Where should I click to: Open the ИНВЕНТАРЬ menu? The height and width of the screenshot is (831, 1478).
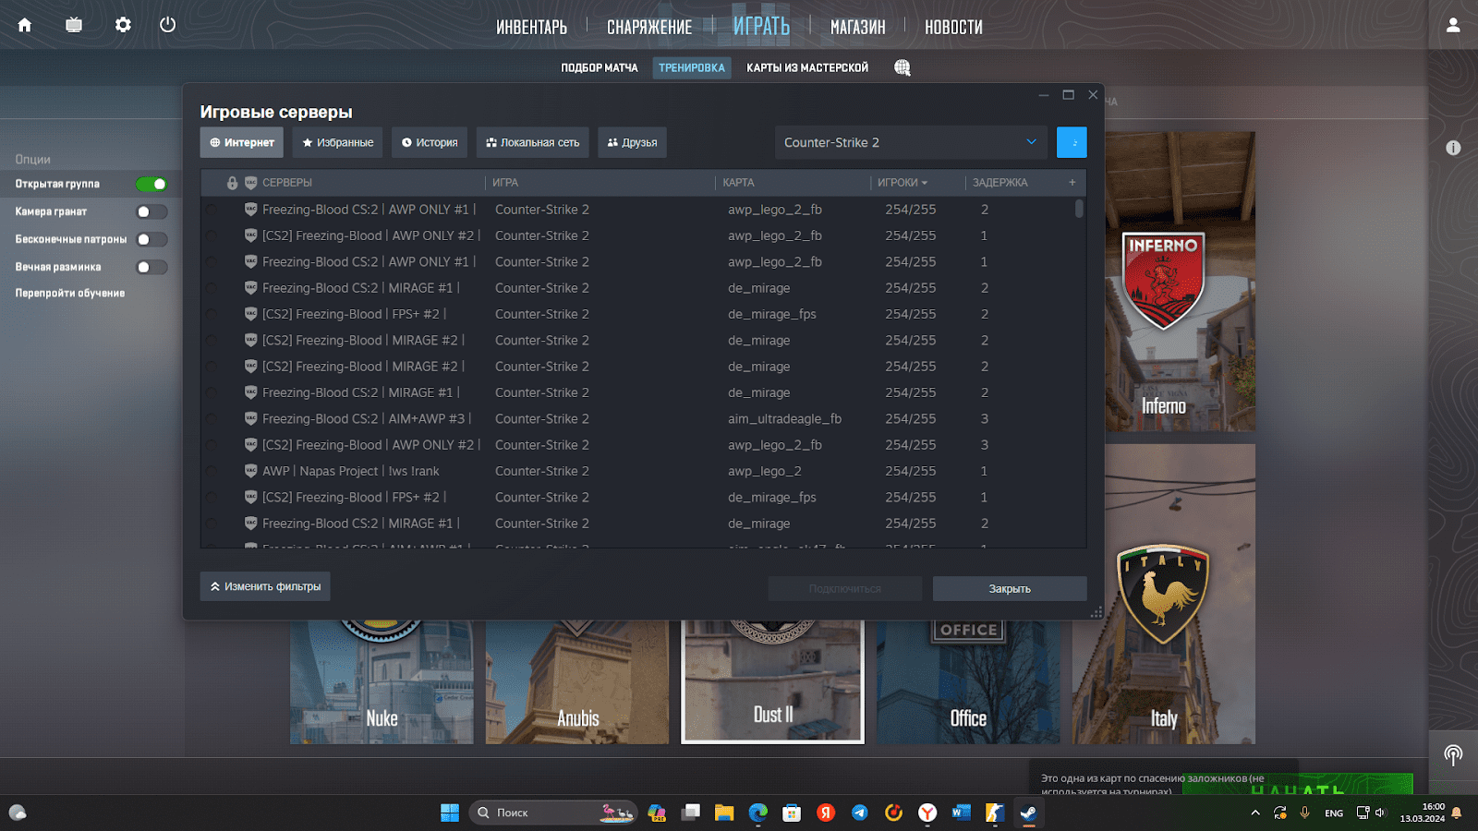pos(532,27)
